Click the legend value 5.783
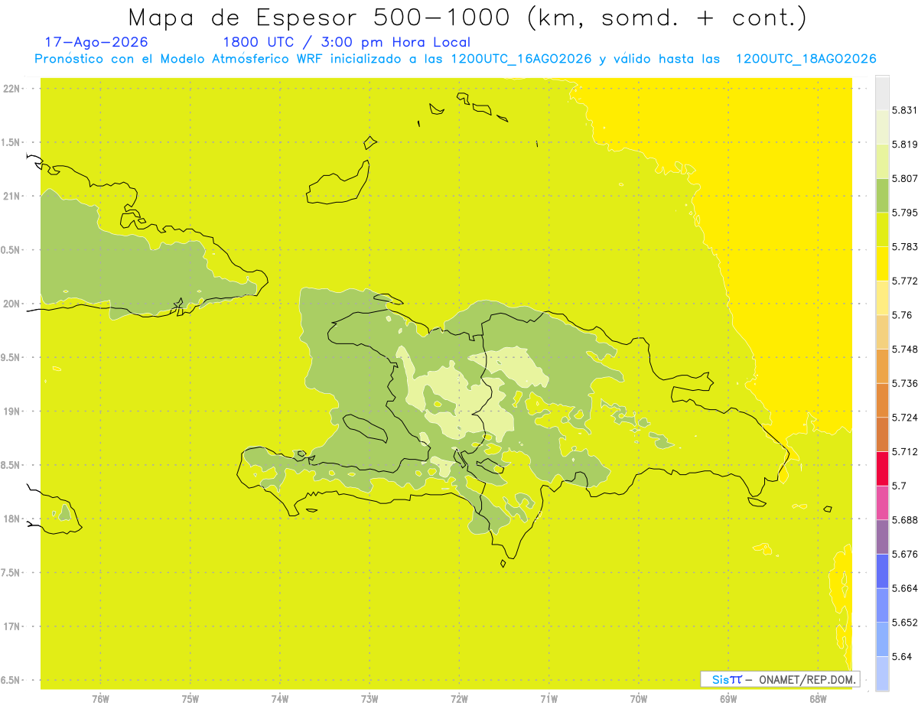 click(904, 246)
